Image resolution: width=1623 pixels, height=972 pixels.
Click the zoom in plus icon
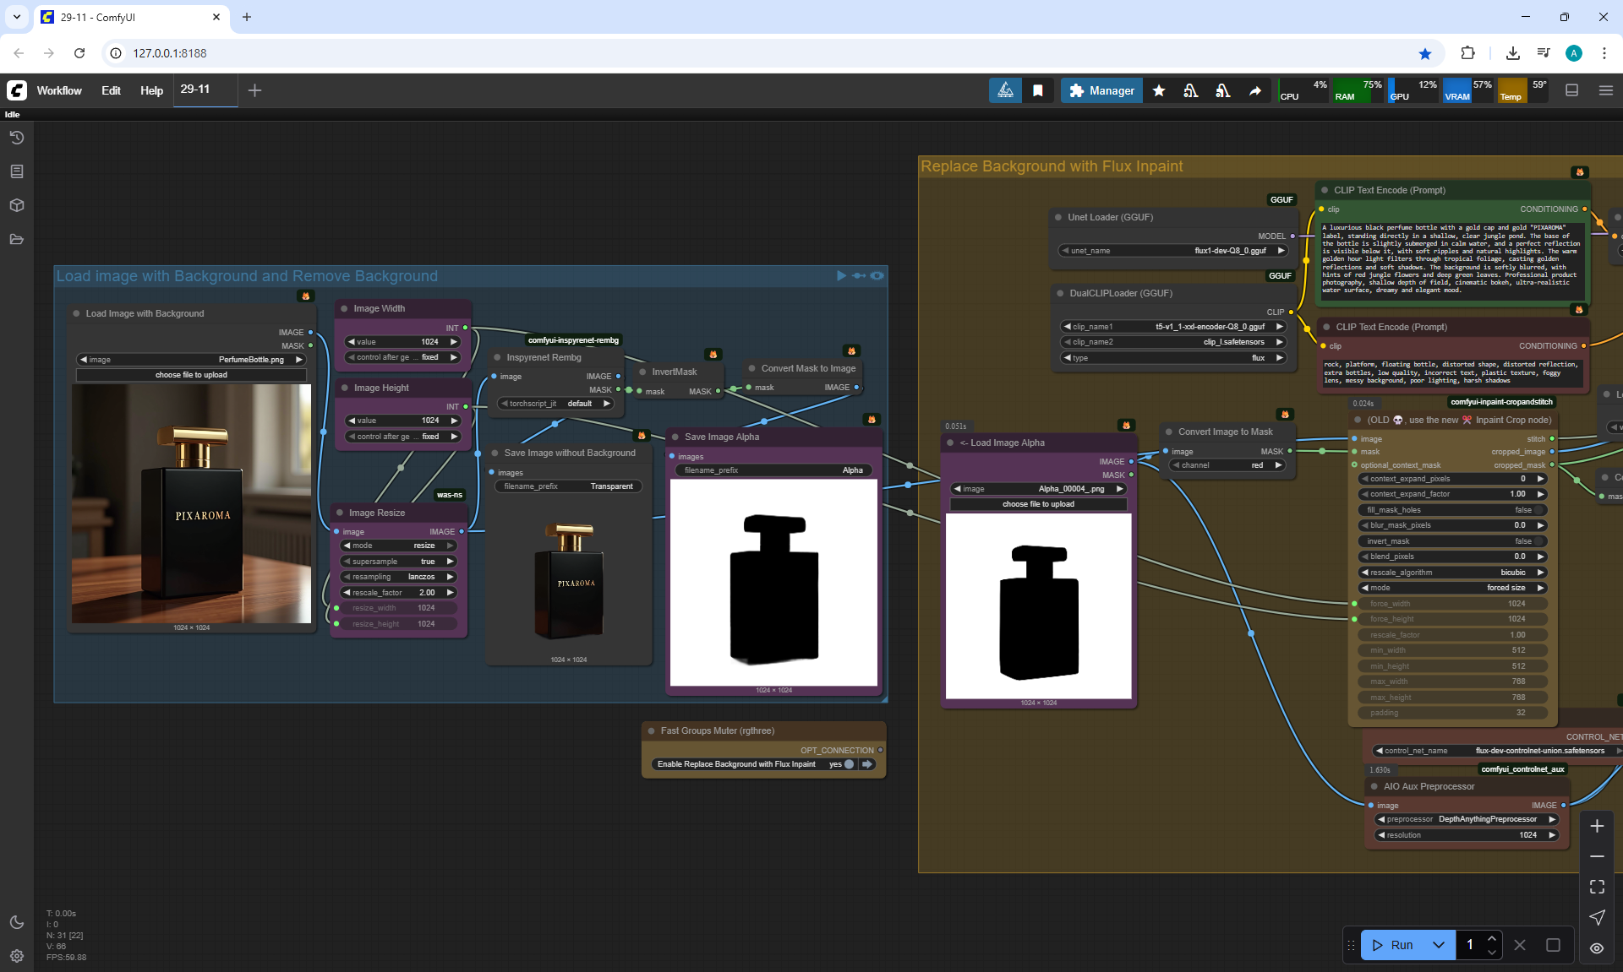tap(1597, 826)
